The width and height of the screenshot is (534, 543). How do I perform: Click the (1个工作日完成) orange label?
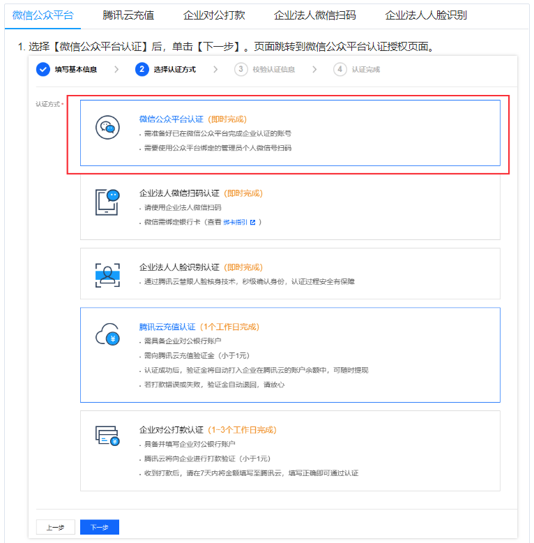(230, 327)
